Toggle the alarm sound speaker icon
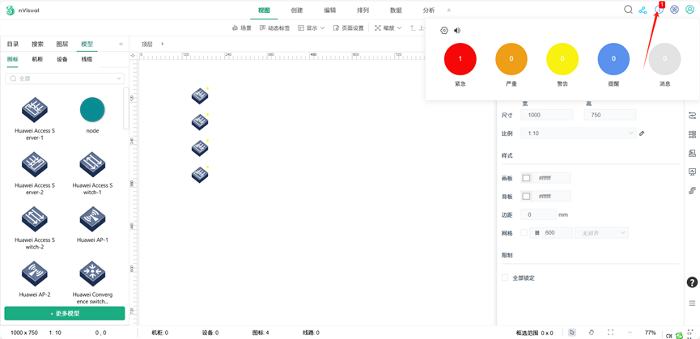This screenshot has width=700, height=339. [456, 30]
